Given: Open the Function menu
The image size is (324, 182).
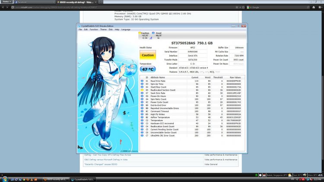Looking at the screenshot, I should (x=94, y=29).
